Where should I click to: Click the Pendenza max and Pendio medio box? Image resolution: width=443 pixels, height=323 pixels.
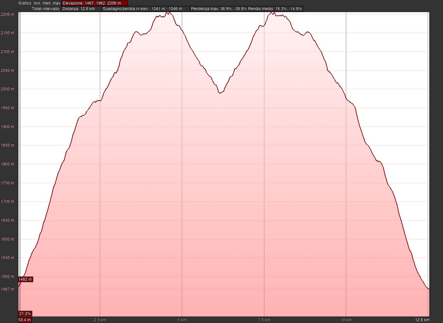coord(247,9)
